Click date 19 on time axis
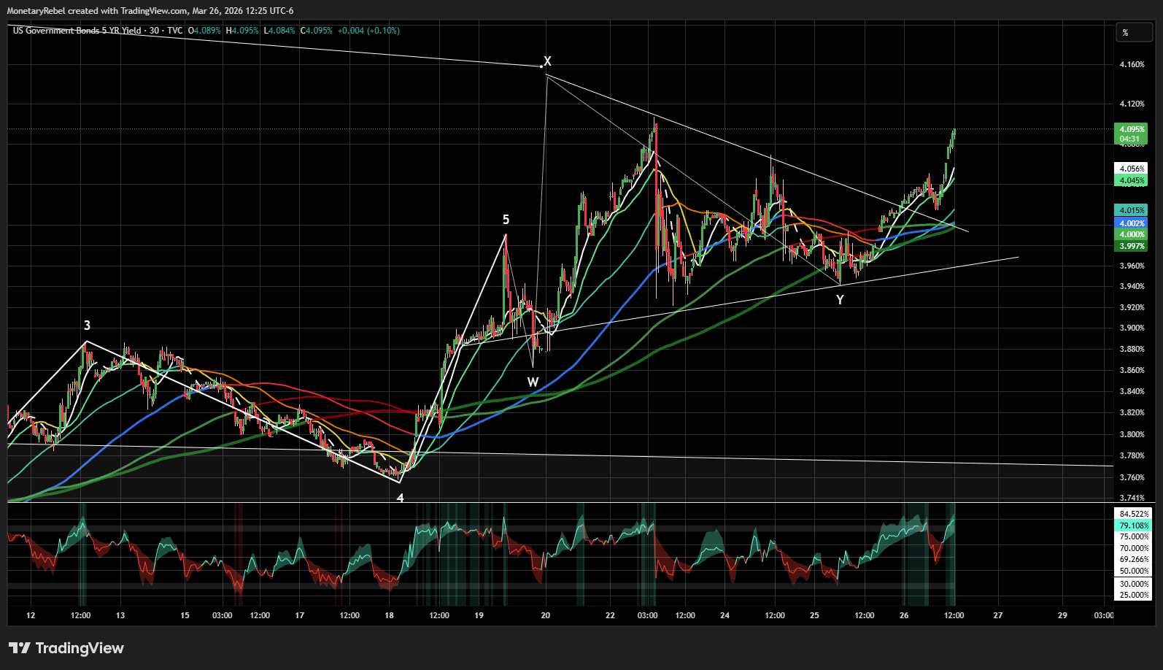Screen dimensions: 1163x670 click(x=479, y=615)
